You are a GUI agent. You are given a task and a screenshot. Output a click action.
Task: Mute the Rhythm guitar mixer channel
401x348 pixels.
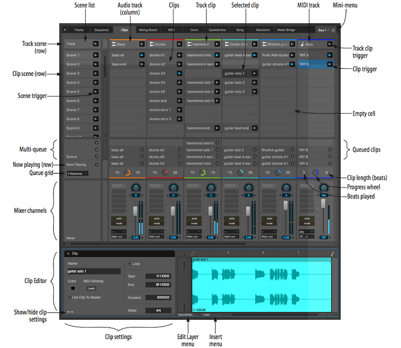click(270, 223)
